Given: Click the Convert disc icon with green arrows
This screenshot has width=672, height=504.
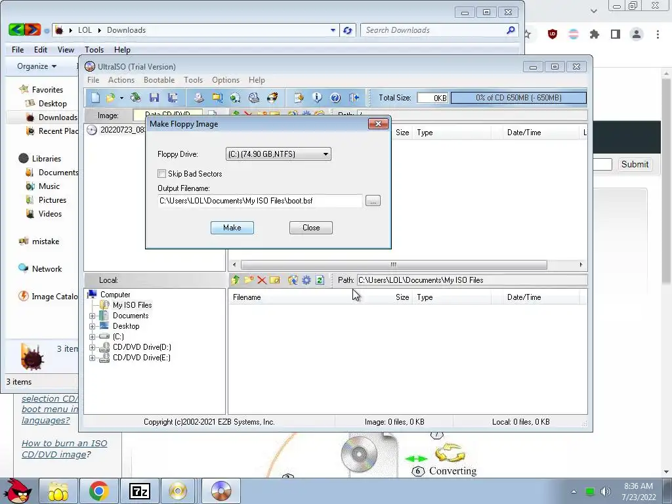Looking at the screenshot, I should [236, 98].
